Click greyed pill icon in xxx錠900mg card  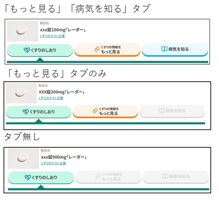(98, 176)
